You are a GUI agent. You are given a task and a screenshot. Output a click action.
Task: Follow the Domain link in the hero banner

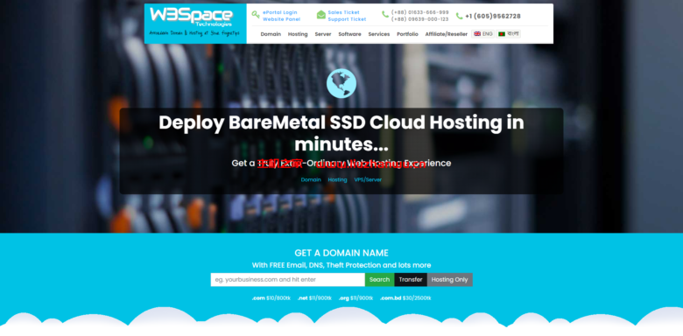(x=311, y=179)
